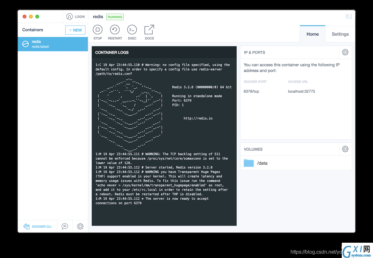Click the IP & PORTS heading
The image size is (373, 258).
pos(254,52)
